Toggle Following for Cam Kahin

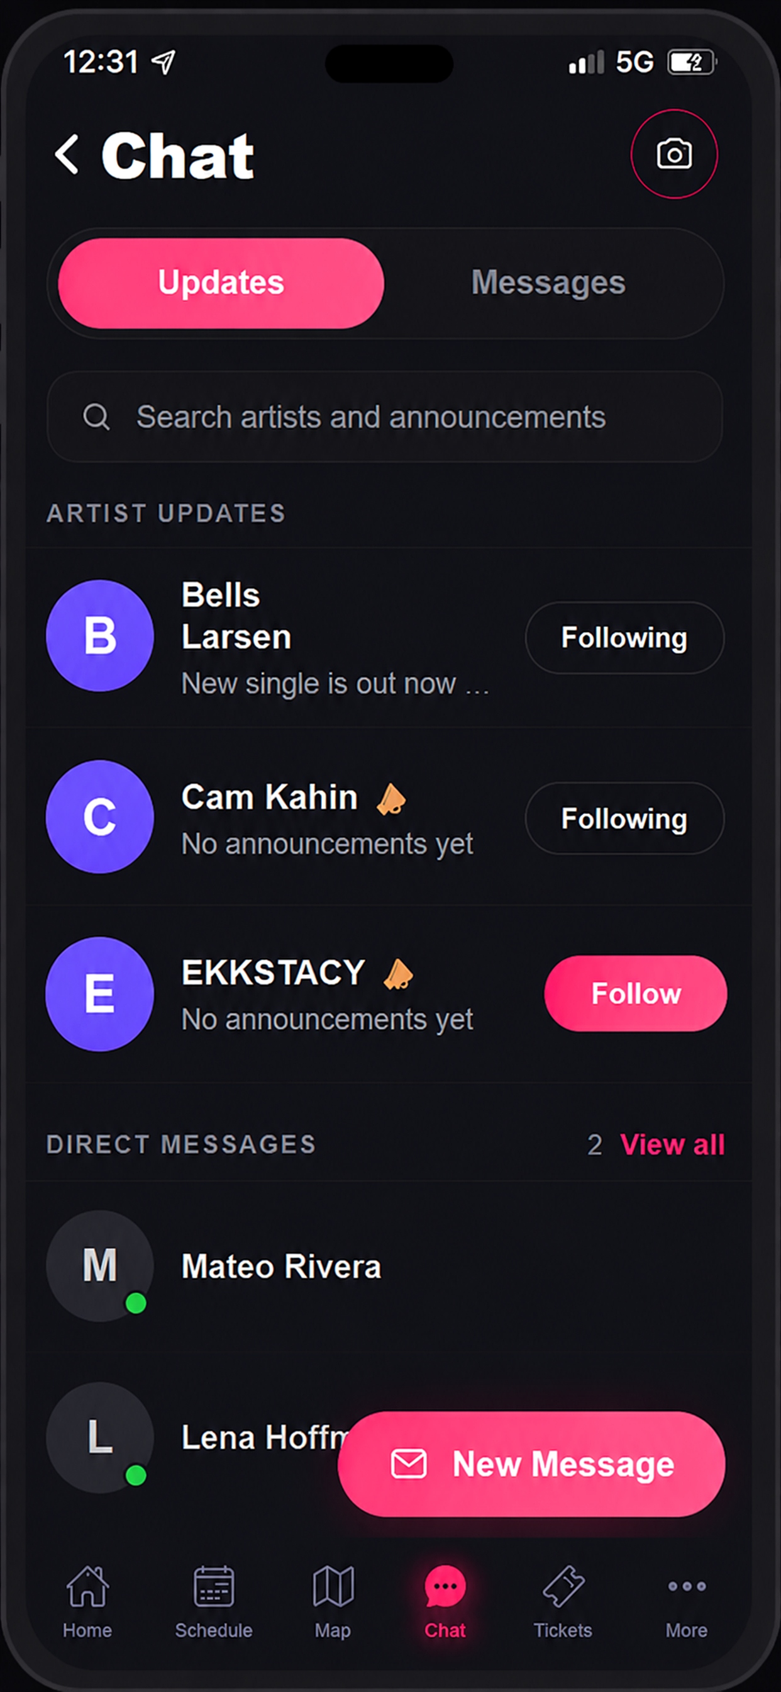click(624, 818)
